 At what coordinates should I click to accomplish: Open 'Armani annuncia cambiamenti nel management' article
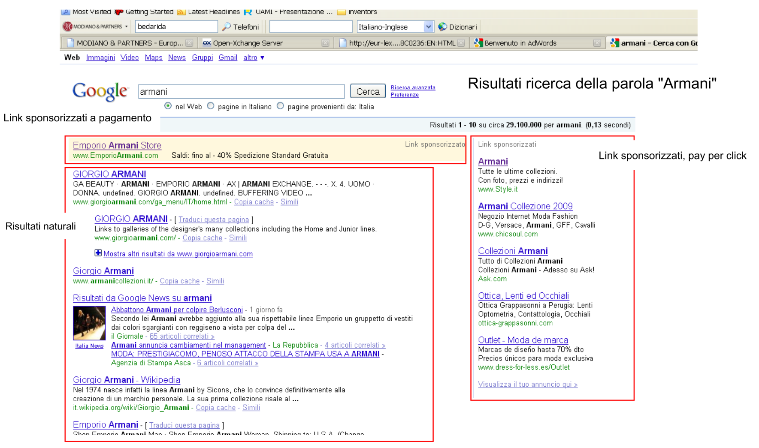(188, 345)
